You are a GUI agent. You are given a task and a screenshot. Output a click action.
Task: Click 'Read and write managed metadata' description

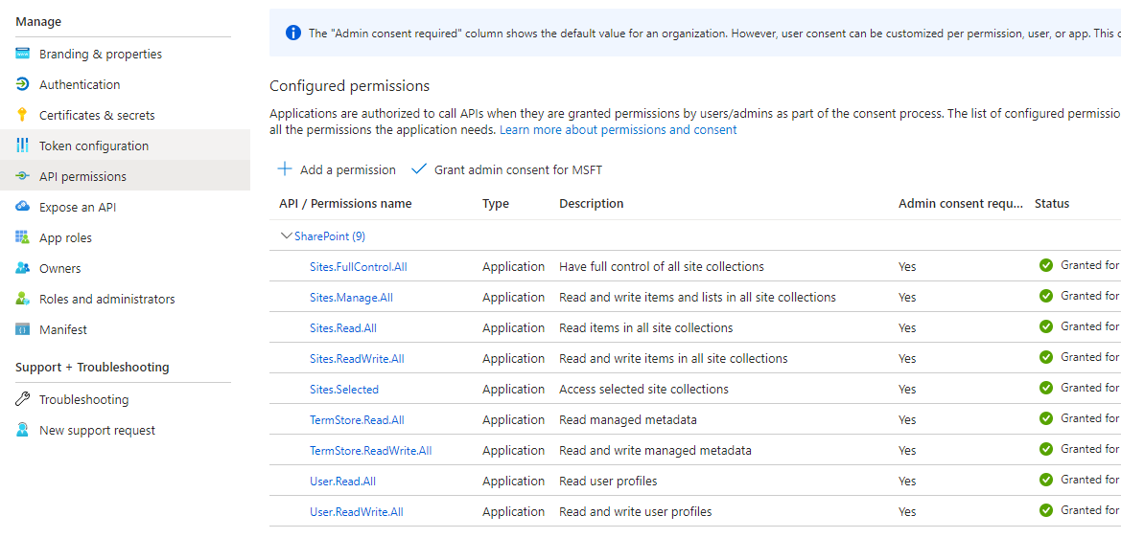point(655,451)
